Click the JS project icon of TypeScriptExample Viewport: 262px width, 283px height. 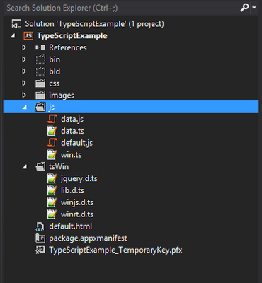click(28, 36)
